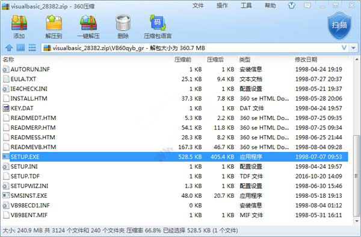Sort files by 修改日期 column header
This screenshot has height=237, width=361.
[306, 60]
